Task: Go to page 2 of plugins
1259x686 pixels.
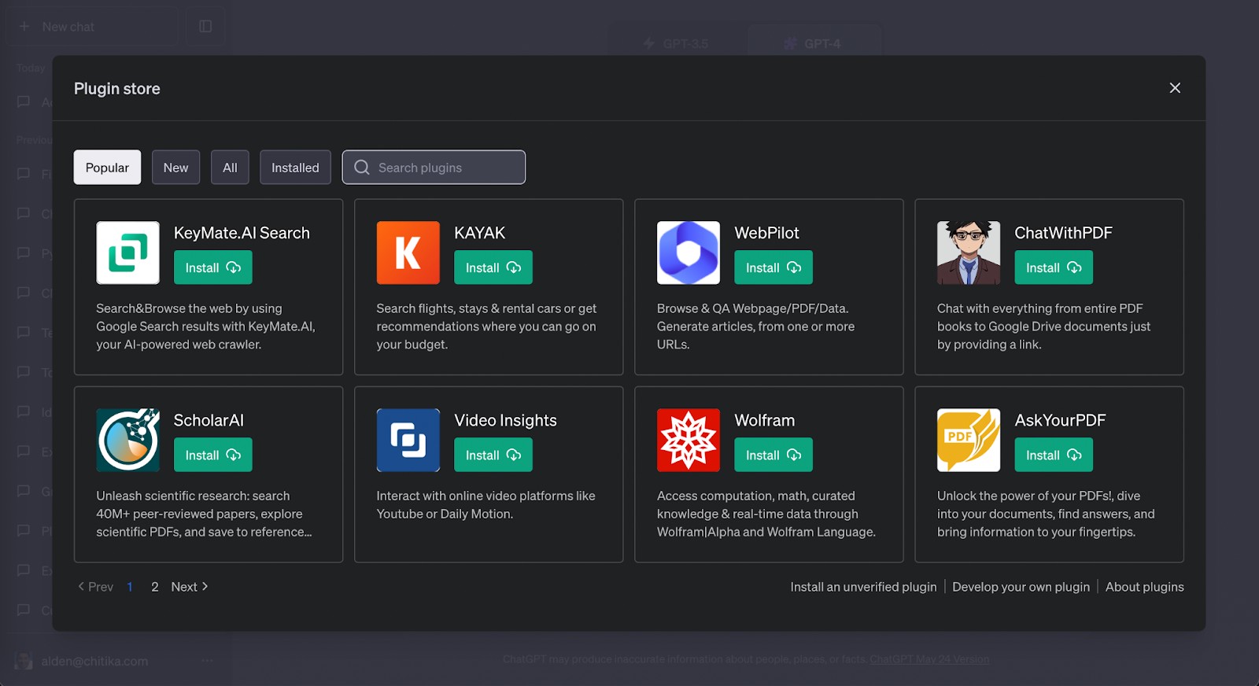Action: click(155, 587)
